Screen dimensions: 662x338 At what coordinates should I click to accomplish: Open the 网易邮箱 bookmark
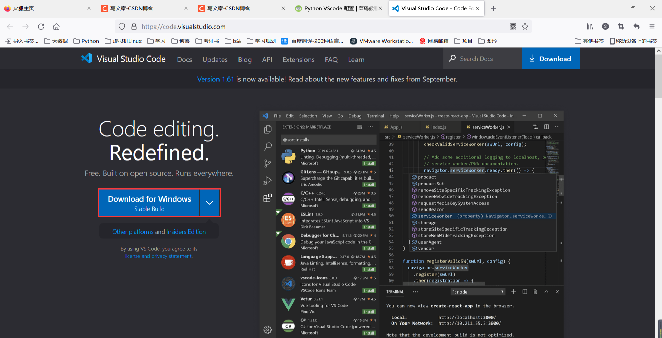pos(434,41)
